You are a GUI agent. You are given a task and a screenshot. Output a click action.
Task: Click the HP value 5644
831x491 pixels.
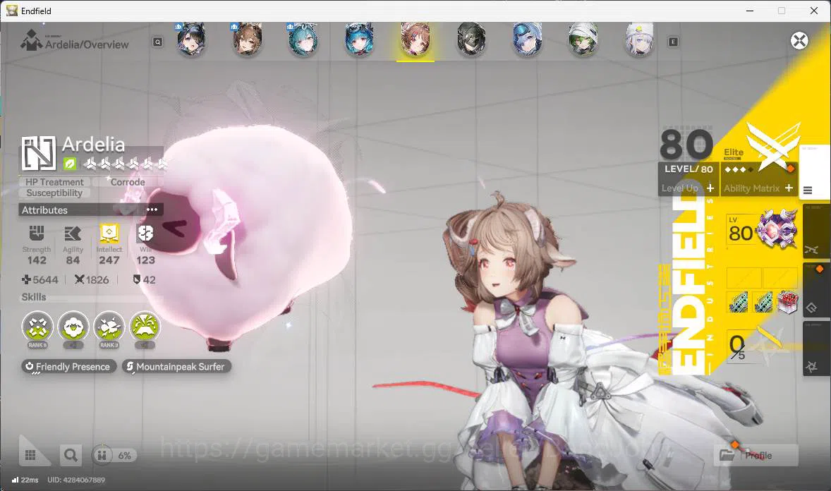coord(40,279)
